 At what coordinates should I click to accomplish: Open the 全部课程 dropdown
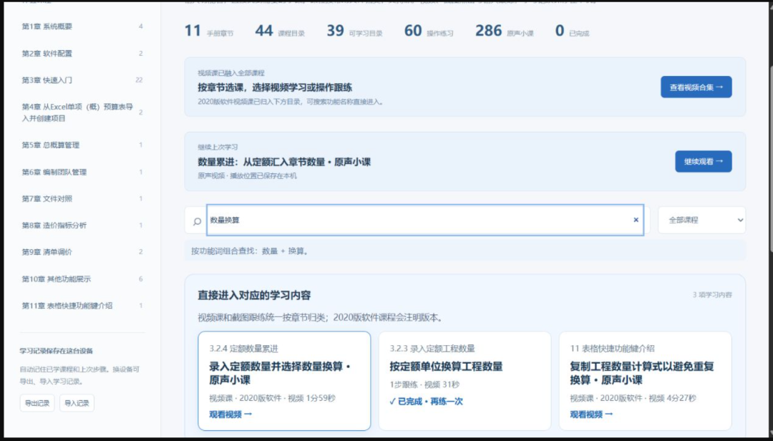tap(701, 220)
